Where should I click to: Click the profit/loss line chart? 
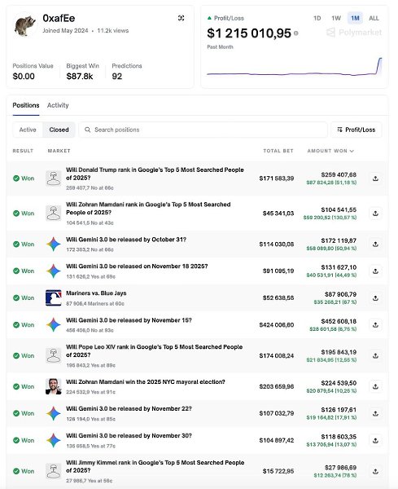[295, 67]
